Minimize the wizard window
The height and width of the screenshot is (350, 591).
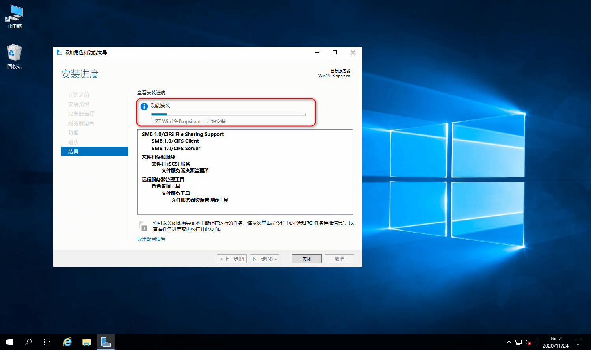[x=317, y=52]
